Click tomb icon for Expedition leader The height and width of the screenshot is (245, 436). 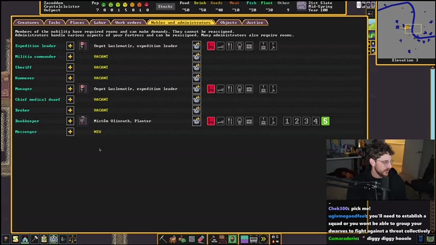pyautogui.click(x=239, y=46)
